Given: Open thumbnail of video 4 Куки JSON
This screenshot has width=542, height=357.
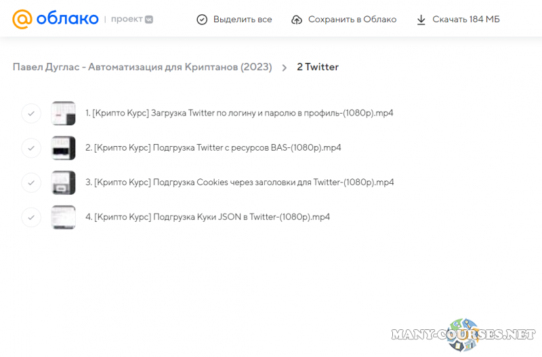Looking at the screenshot, I should point(63,217).
